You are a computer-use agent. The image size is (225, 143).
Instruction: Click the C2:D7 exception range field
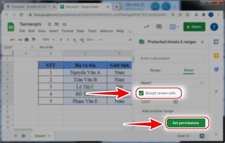(x=159, y=102)
